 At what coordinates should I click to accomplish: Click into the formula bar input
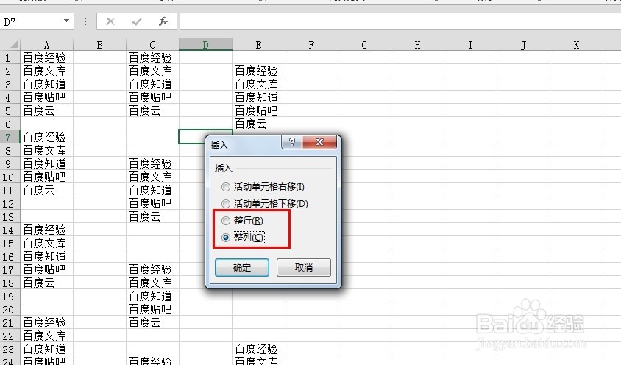pyautogui.click(x=400, y=21)
